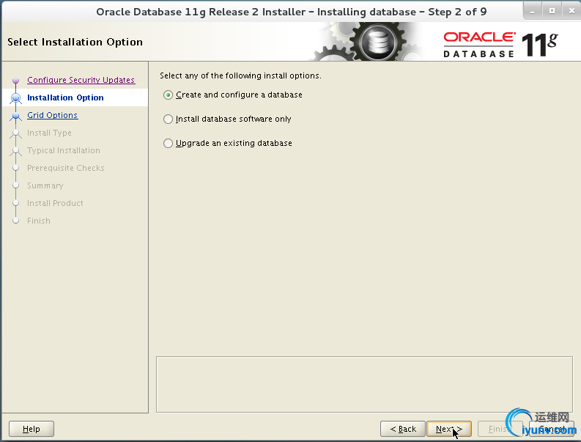Image resolution: width=581 pixels, height=442 pixels.
Task: Click the Help button
Action: tap(32, 429)
